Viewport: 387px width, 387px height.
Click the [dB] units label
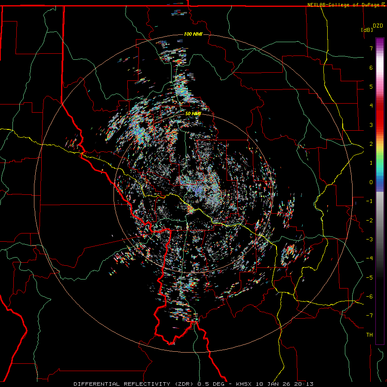tap(367, 30)
